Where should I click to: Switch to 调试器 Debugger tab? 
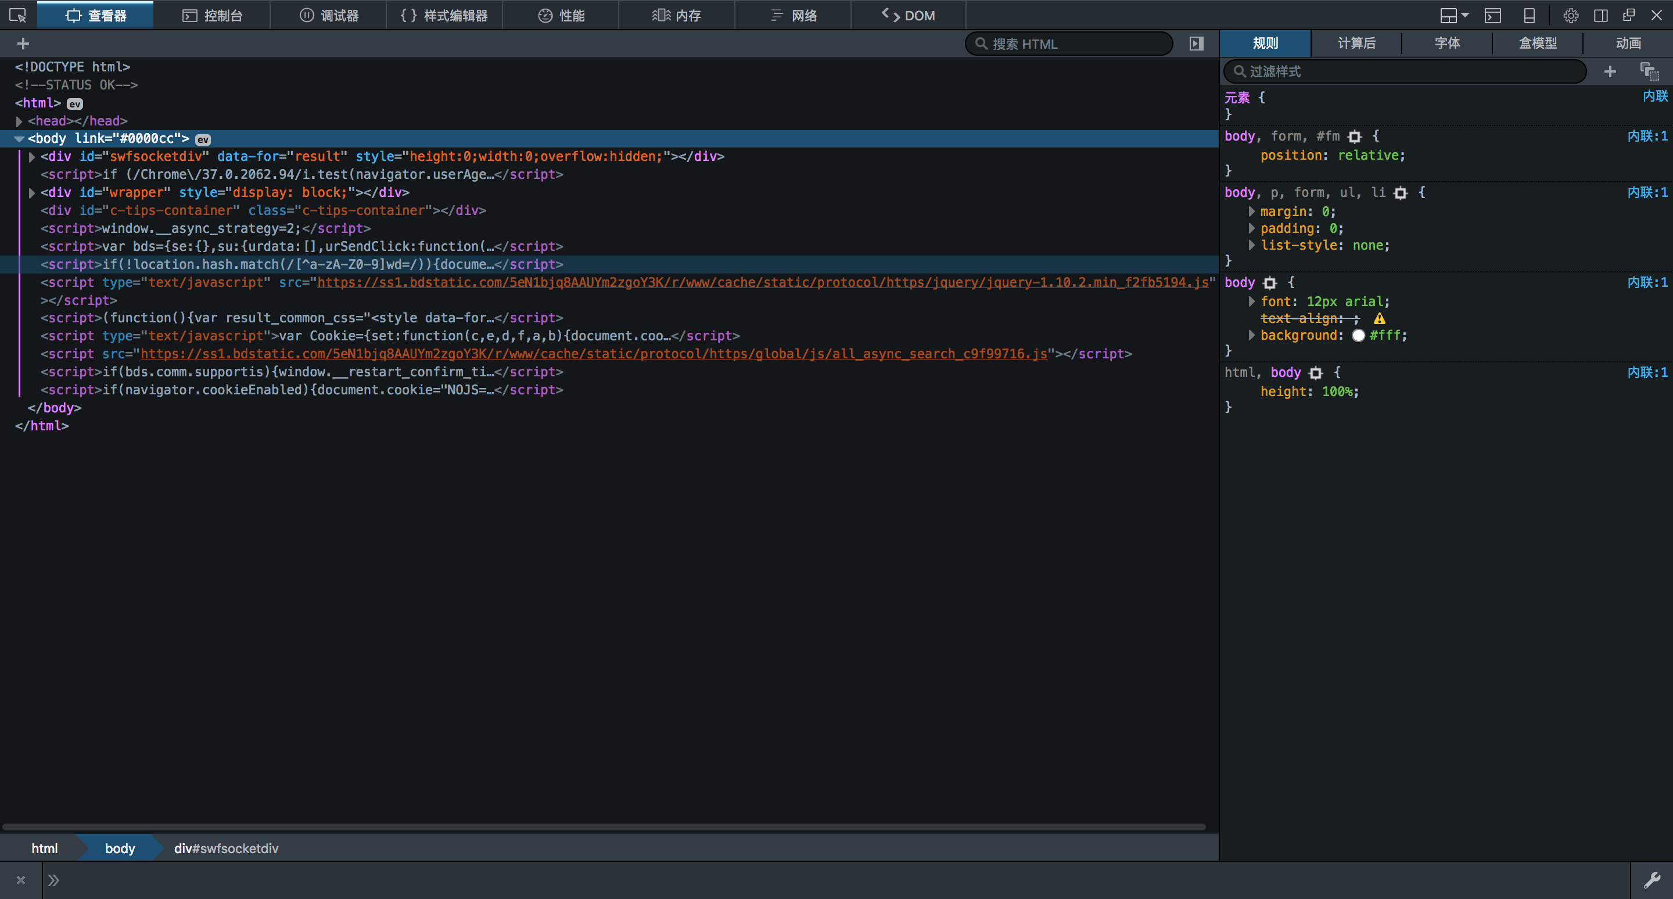328,15
